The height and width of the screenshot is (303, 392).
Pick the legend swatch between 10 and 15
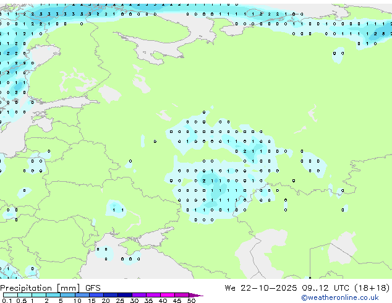click(x=82, y=295)
